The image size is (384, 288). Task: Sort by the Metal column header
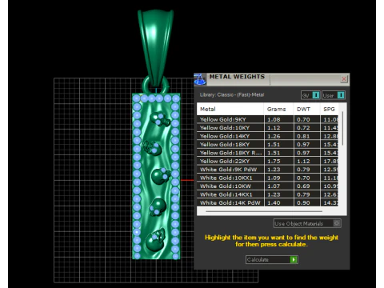(x=230, y=109)
